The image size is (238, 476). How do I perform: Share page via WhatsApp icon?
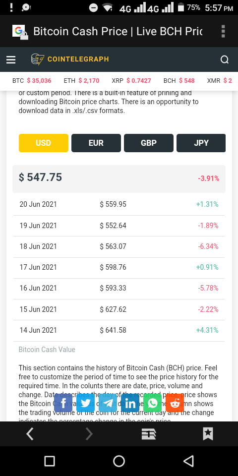(152, 403)
